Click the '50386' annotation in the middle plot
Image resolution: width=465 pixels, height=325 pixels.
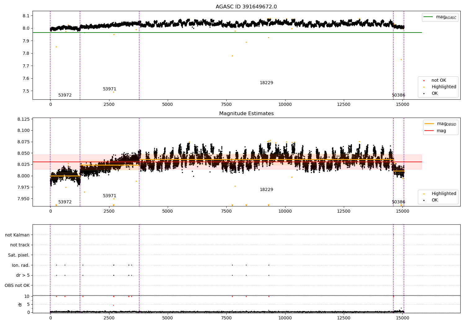(x=398, y=202)
